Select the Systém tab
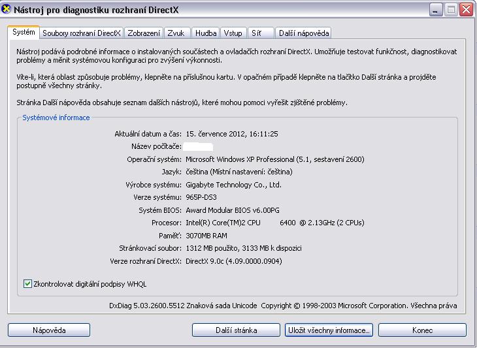Viewport: 477px width, 348px height. coord(24,32)
